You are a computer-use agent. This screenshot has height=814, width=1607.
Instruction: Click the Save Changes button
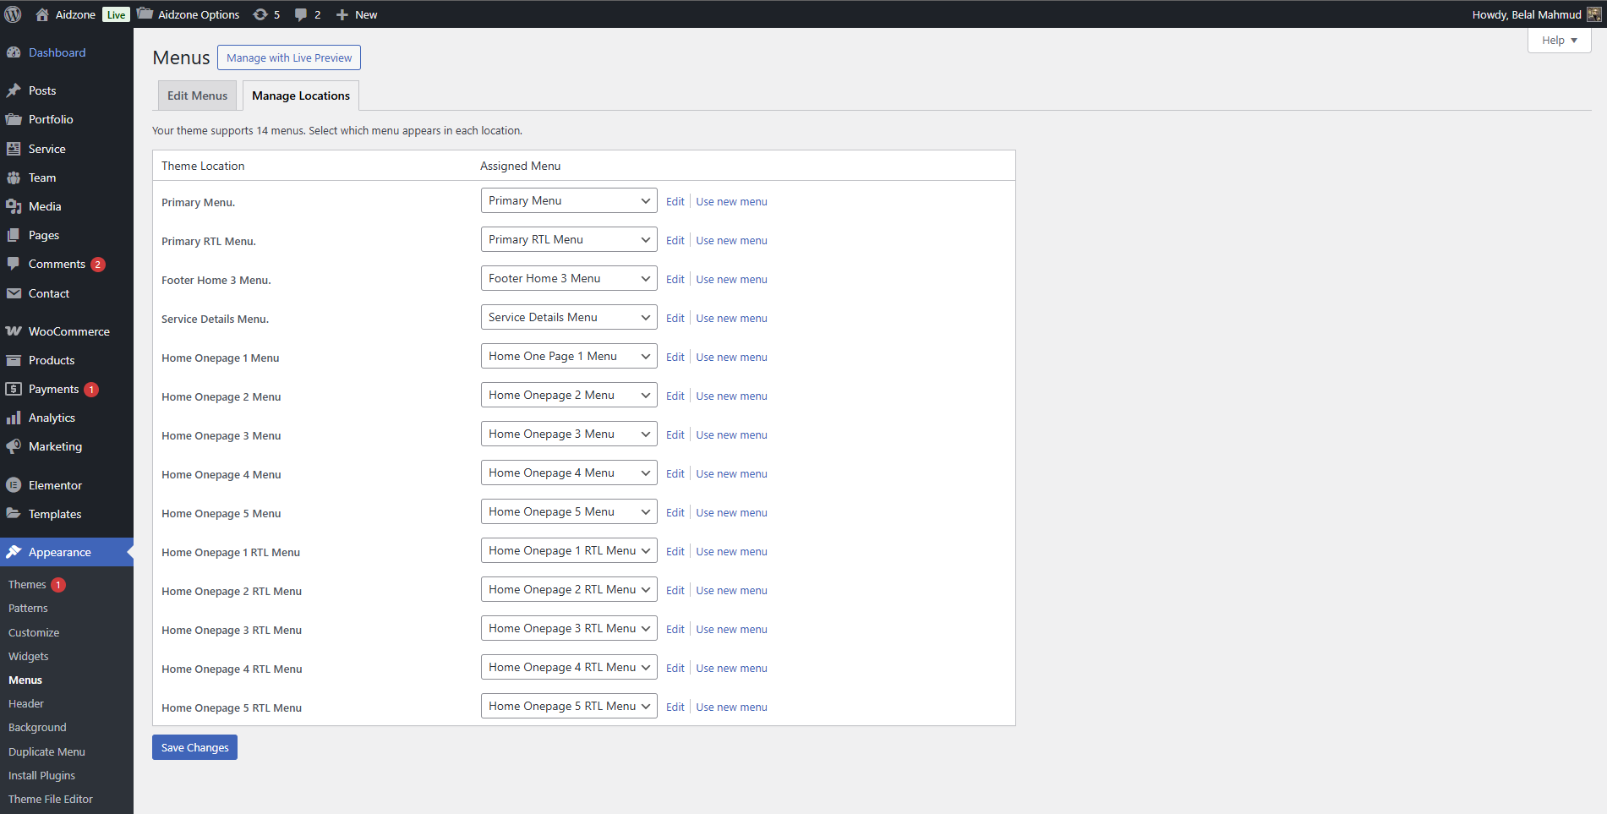pyautogui.click(x=194, y=747)
